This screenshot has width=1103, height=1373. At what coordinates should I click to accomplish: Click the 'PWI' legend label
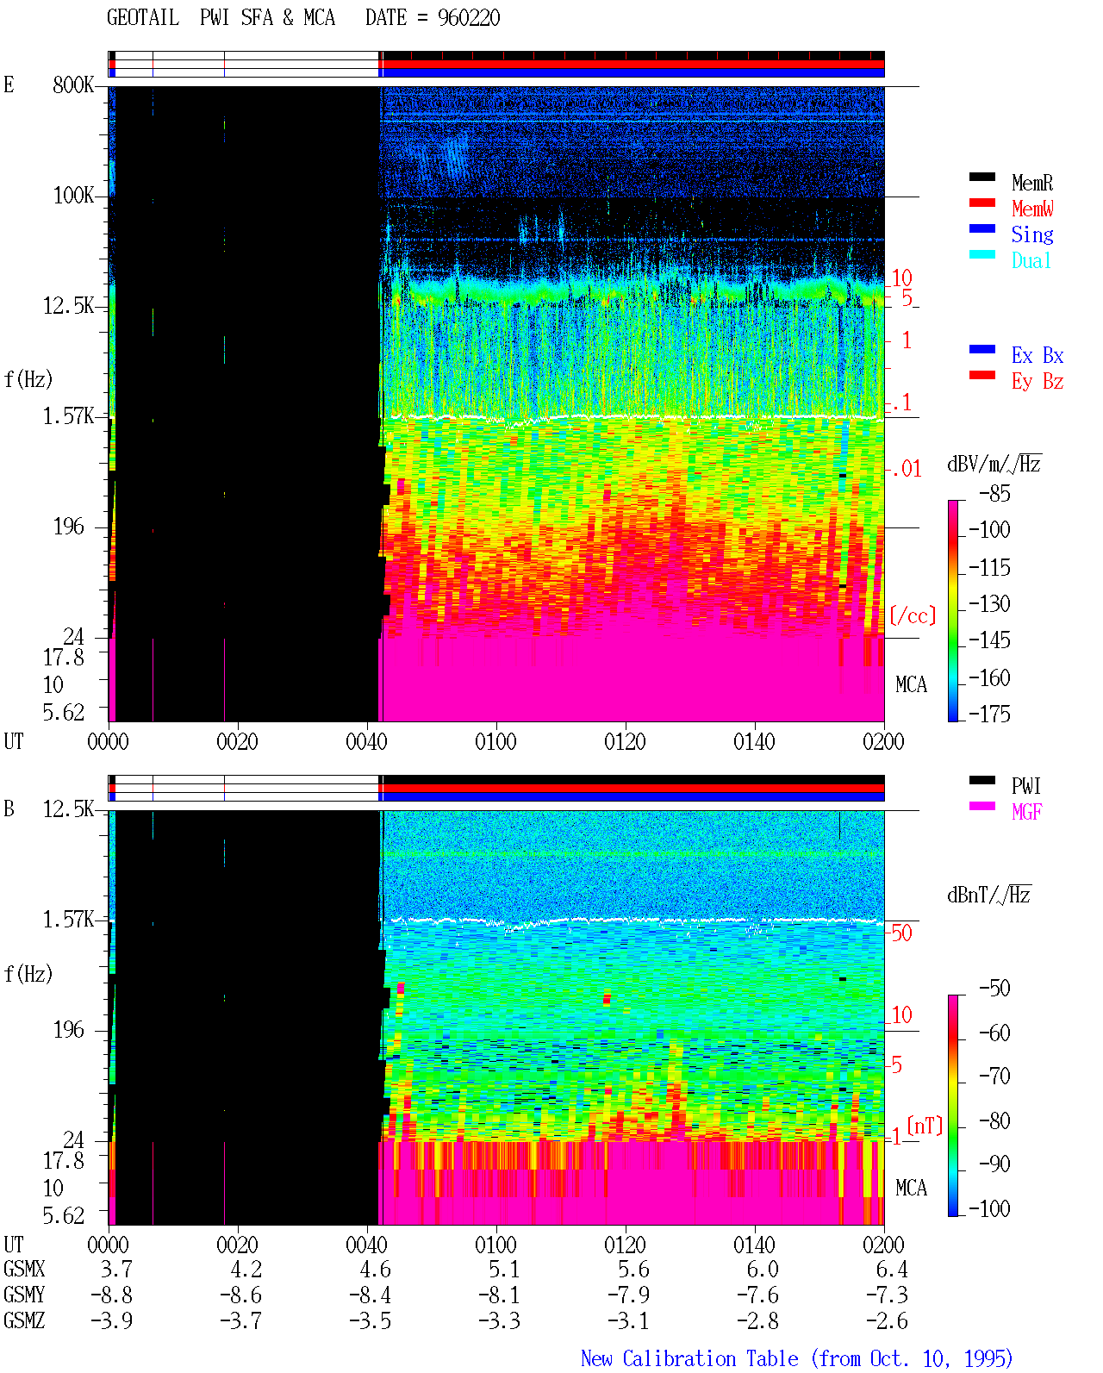(1026, 786)
